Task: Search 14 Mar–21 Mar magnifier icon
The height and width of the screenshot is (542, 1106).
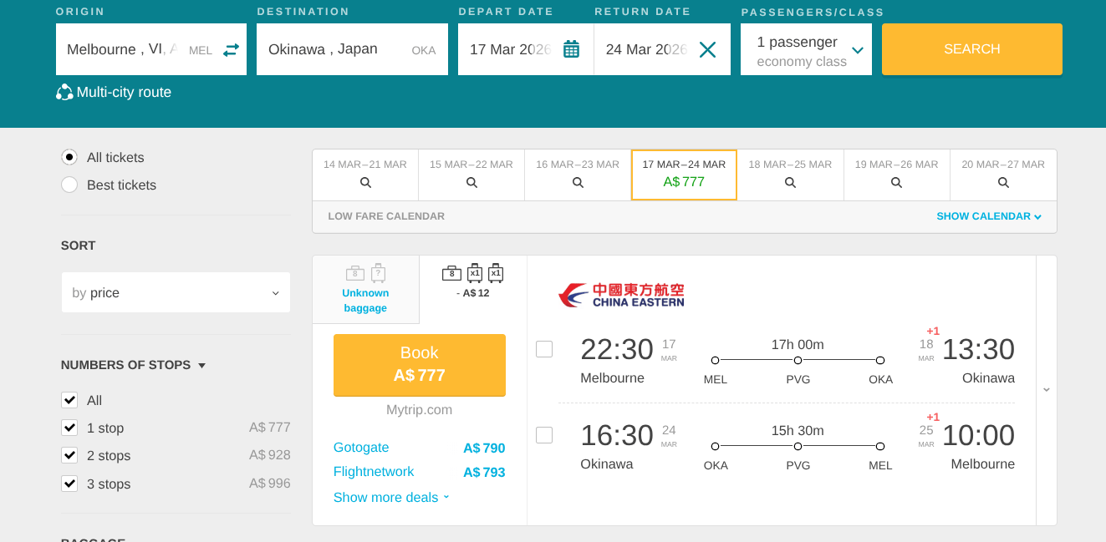Action: [365, 182]
